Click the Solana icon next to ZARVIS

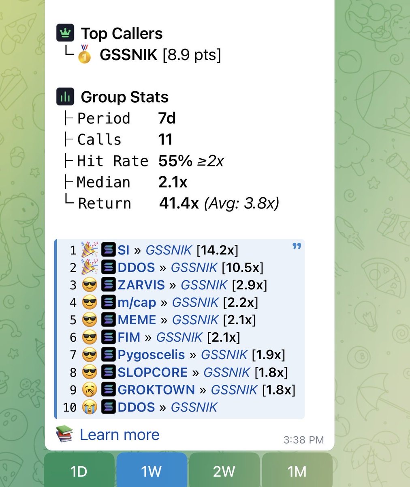point(109,285)
